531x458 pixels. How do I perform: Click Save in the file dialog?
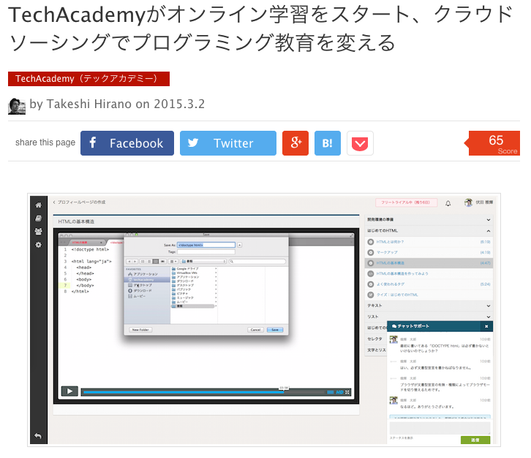click(275, 329)
